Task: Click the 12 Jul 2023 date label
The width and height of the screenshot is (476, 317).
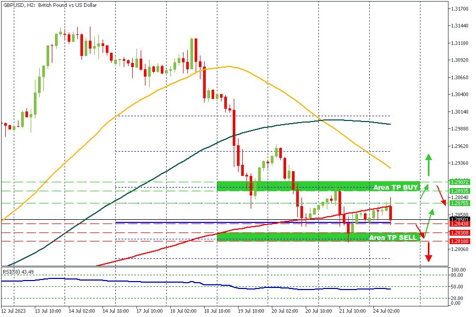Action: click(14, 311)
